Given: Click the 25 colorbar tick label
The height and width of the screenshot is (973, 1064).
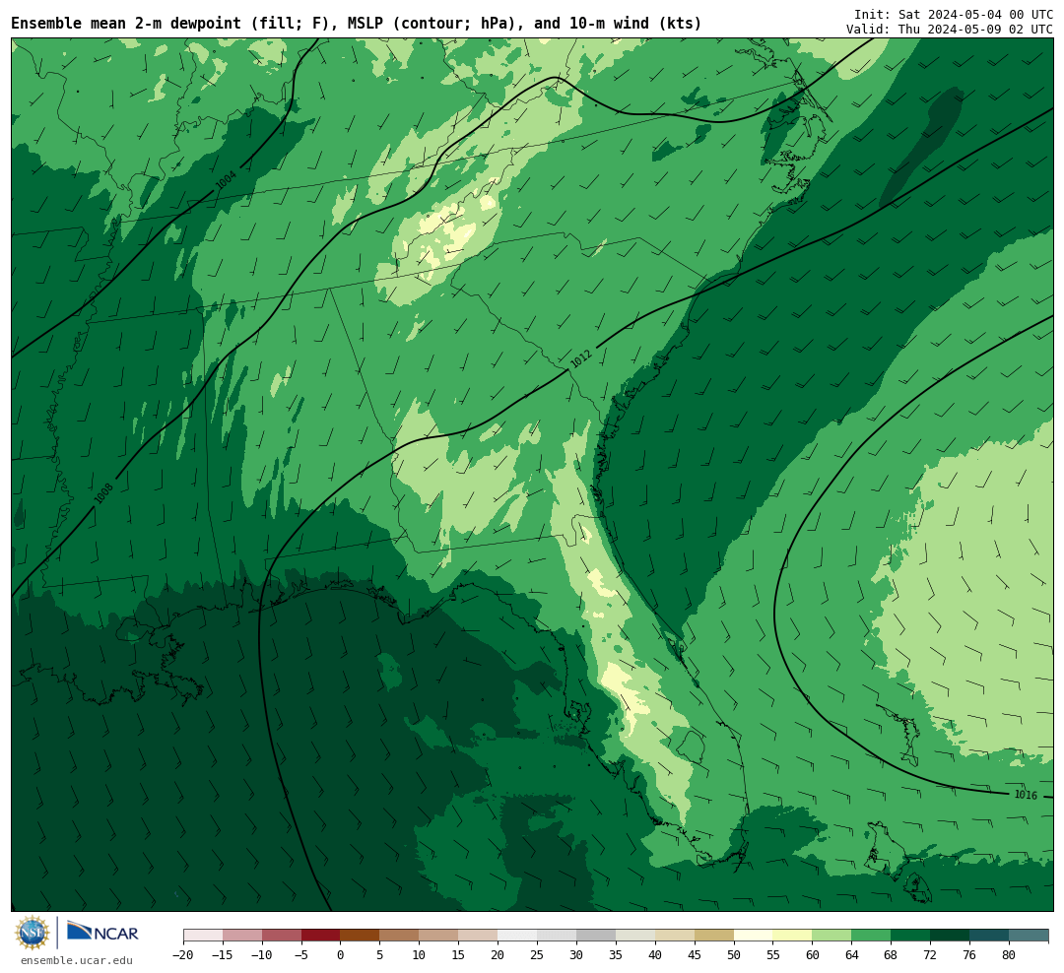Looking at the screenshot, I should point(537,955).
